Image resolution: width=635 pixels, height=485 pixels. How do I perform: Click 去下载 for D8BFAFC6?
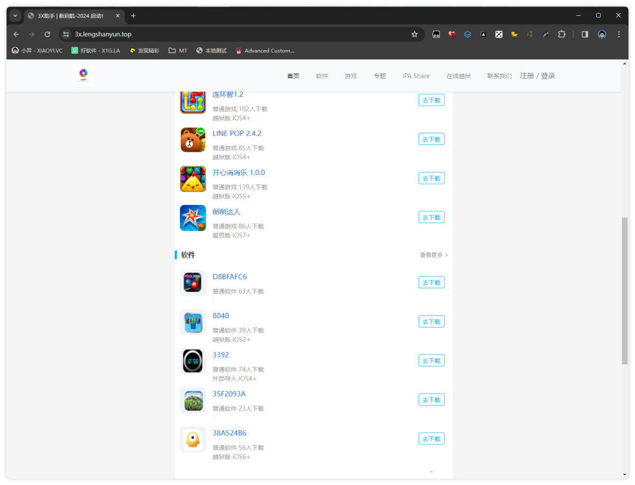coord(432,283)
